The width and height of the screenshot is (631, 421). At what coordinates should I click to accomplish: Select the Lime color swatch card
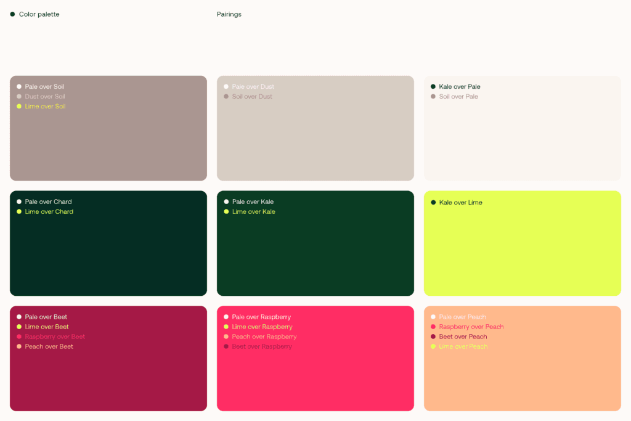[523, 243]
